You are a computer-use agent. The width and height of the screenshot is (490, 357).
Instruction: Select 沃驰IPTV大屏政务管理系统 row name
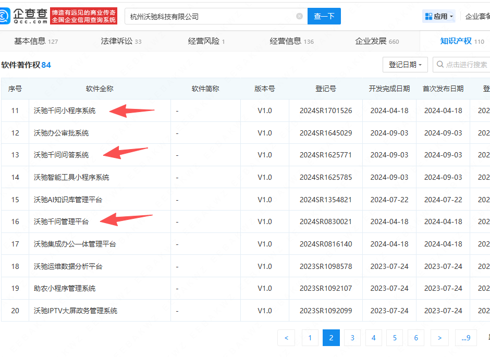76,311
